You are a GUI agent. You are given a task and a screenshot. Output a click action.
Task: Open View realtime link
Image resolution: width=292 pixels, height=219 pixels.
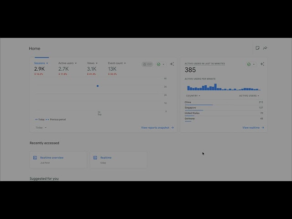(x=253, y=128)
